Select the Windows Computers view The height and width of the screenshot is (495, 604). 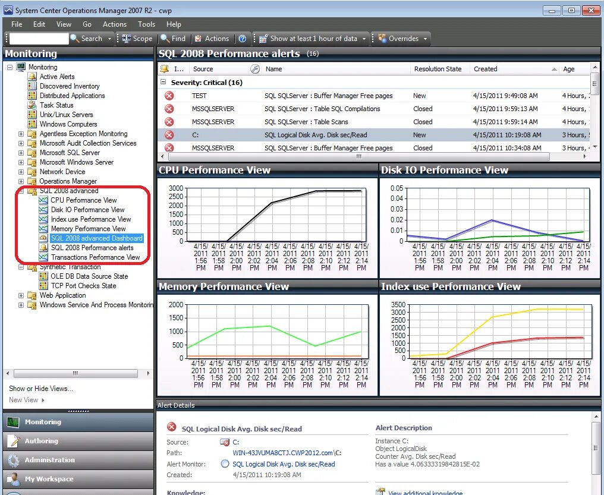68,124
